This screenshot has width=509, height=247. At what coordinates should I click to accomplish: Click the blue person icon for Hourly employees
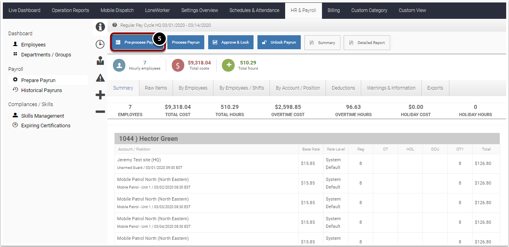119,65
